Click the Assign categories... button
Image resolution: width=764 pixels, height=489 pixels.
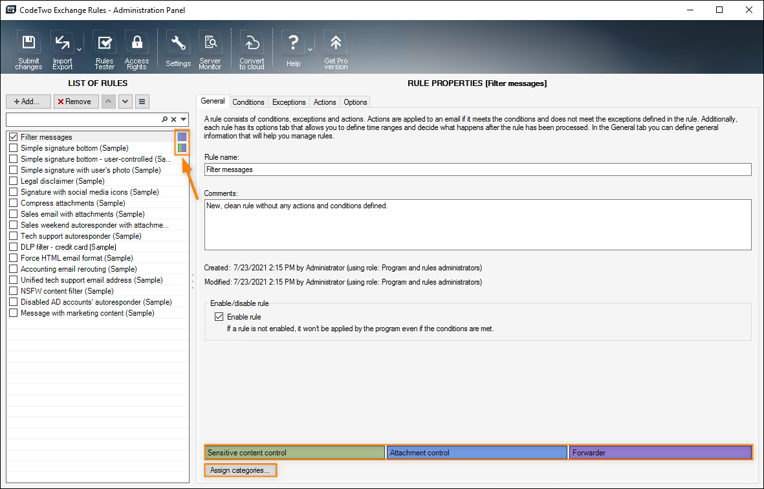tap(240, 470)
